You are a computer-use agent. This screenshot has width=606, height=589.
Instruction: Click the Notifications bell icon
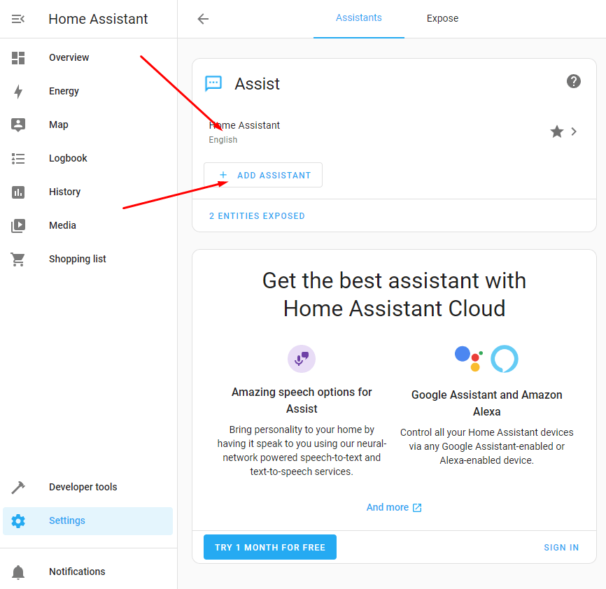coord(18,572)
